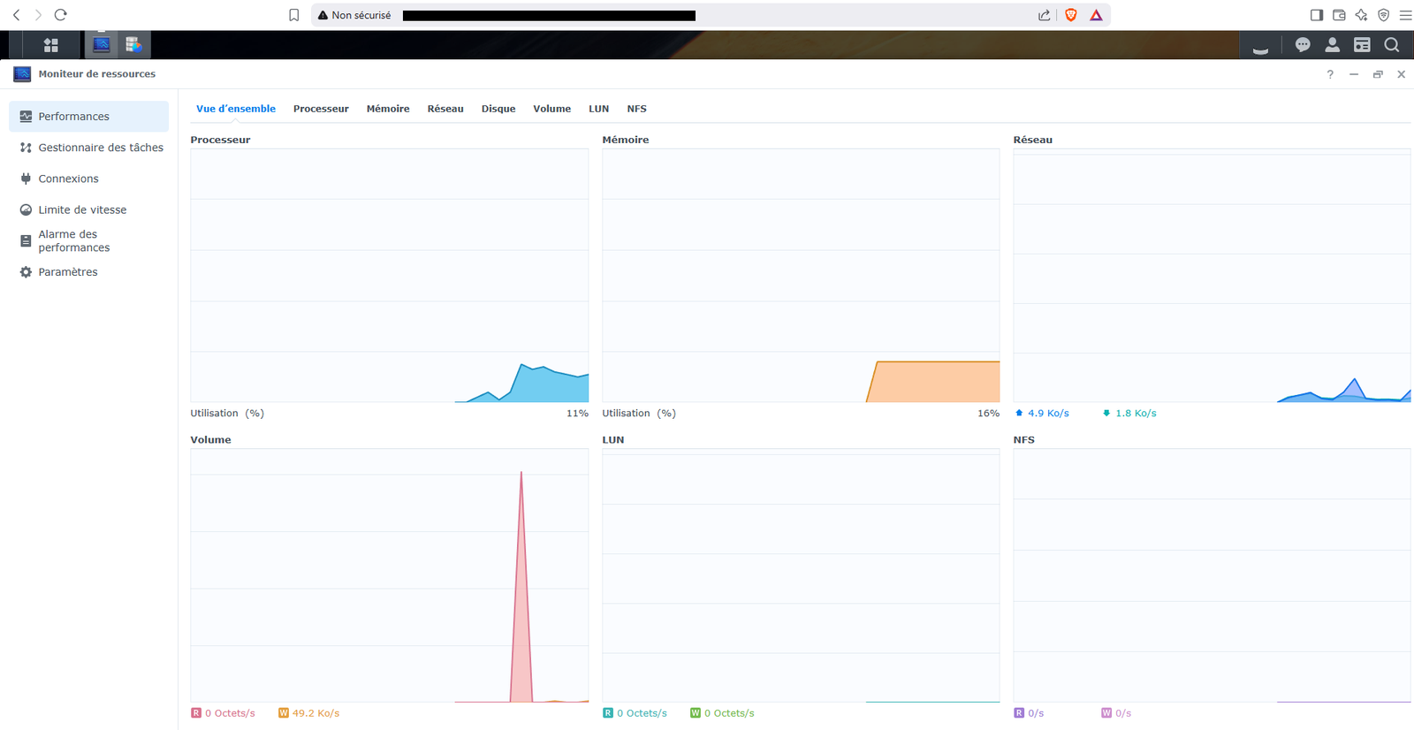
Task: Click the Volume write legend swatch
Action: click(x=284, y=713)
